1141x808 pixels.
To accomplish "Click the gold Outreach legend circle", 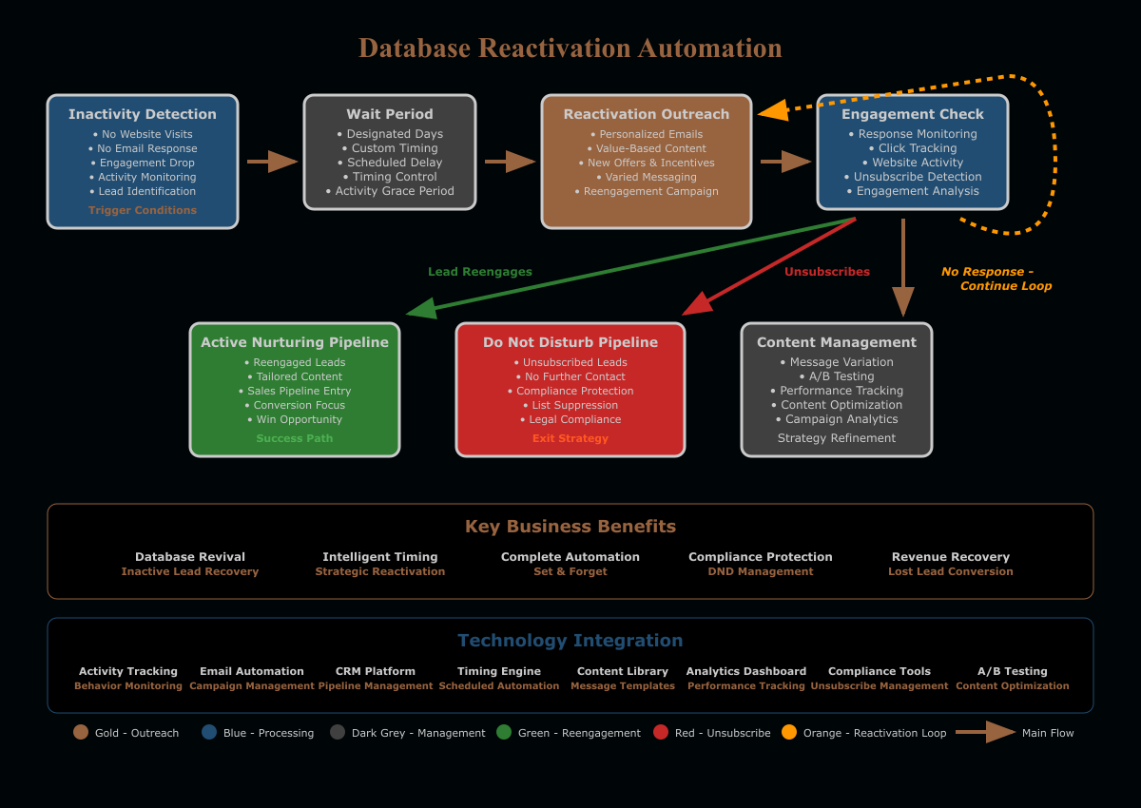I will [x=81, y=732].
